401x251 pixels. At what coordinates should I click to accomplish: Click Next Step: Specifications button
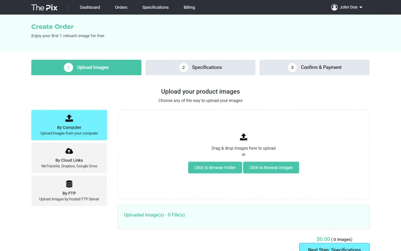[334, 248]
